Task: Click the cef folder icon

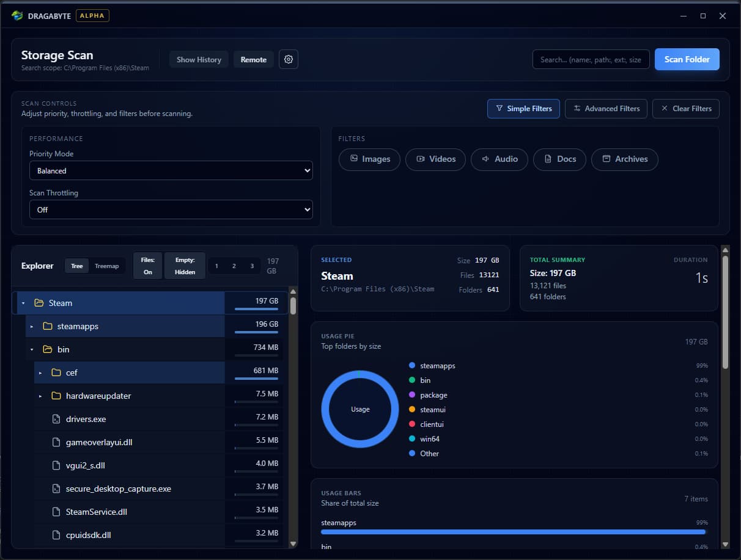Action: (56, 373)
